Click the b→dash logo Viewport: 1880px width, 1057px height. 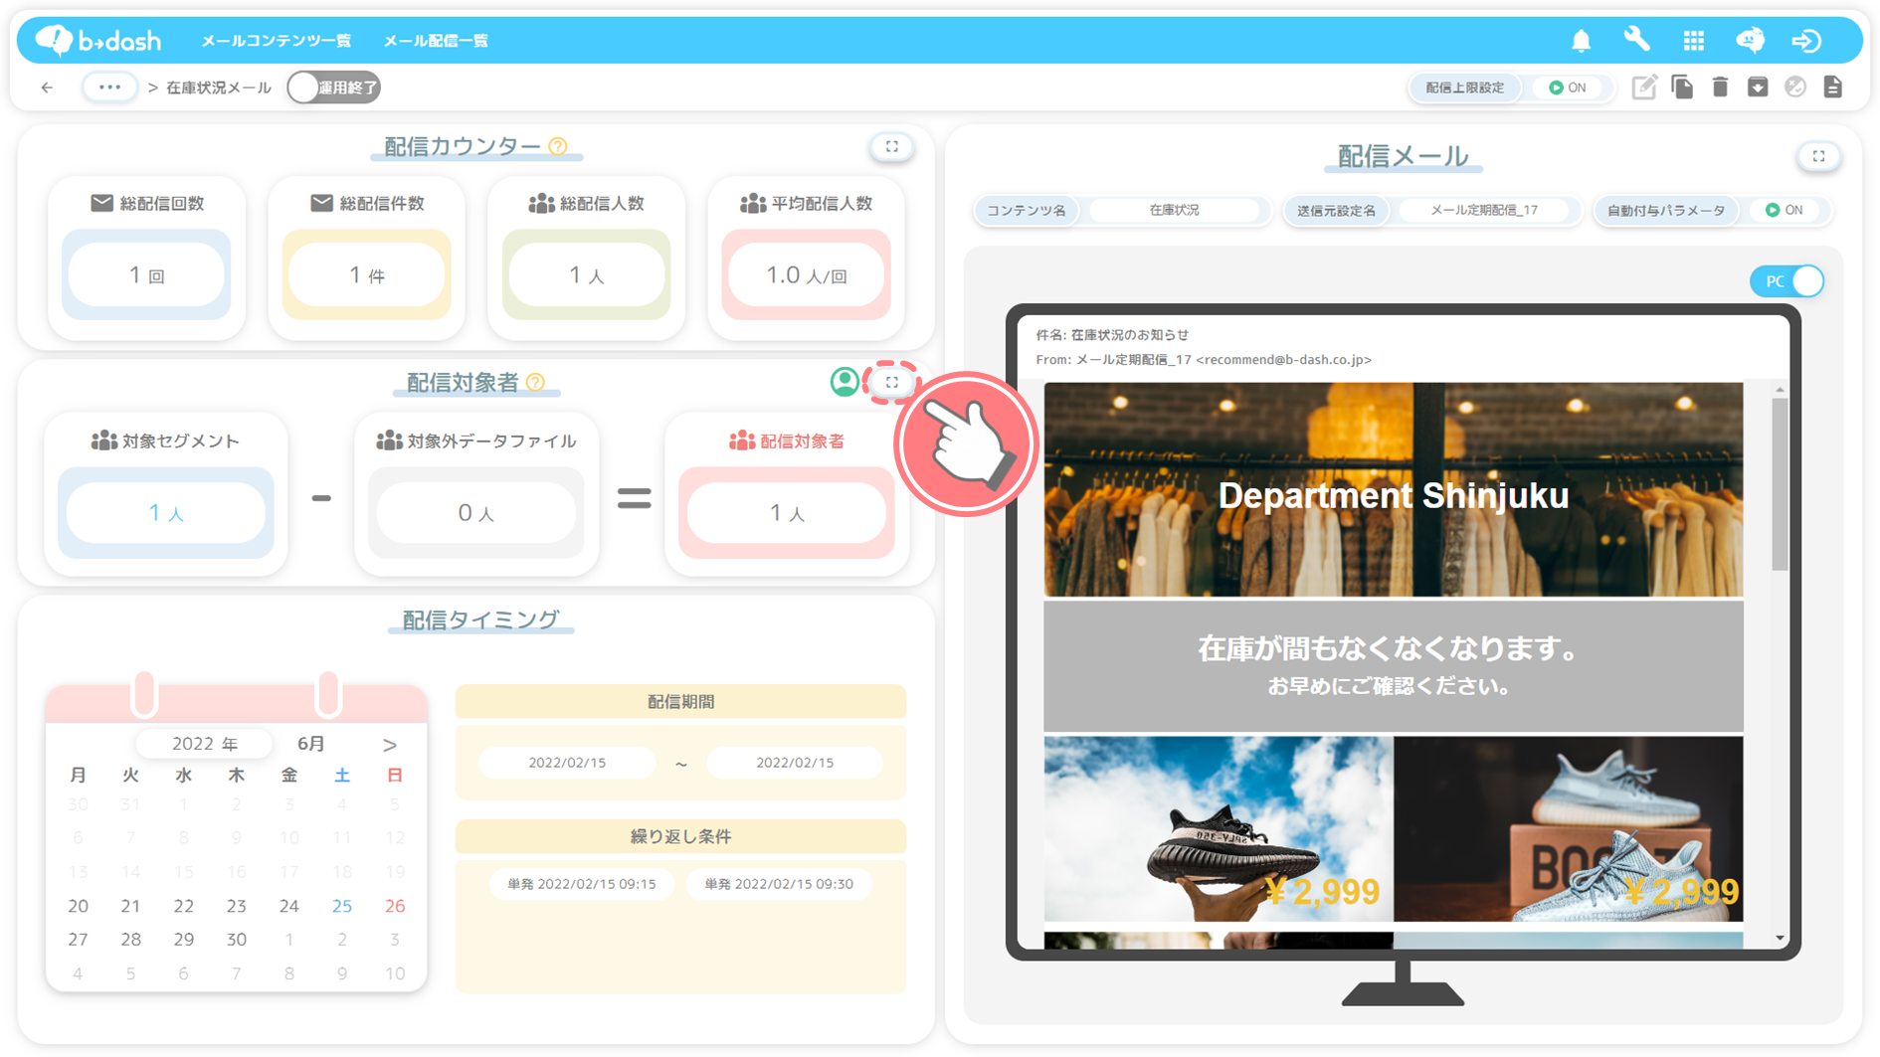tap(97, 40)
